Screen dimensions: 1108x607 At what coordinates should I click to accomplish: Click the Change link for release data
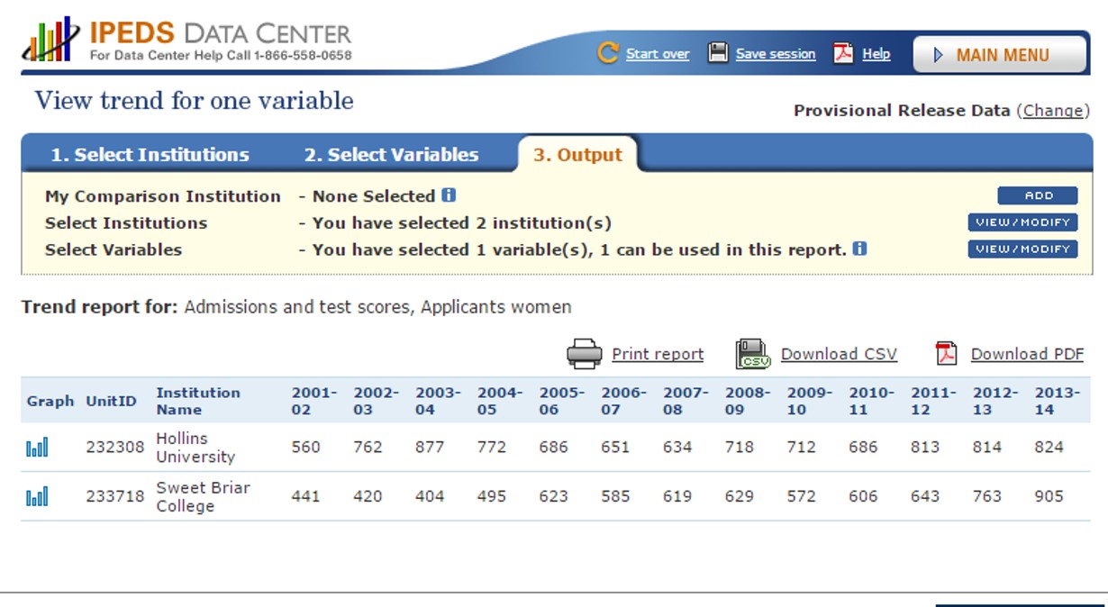(1052, 111)
